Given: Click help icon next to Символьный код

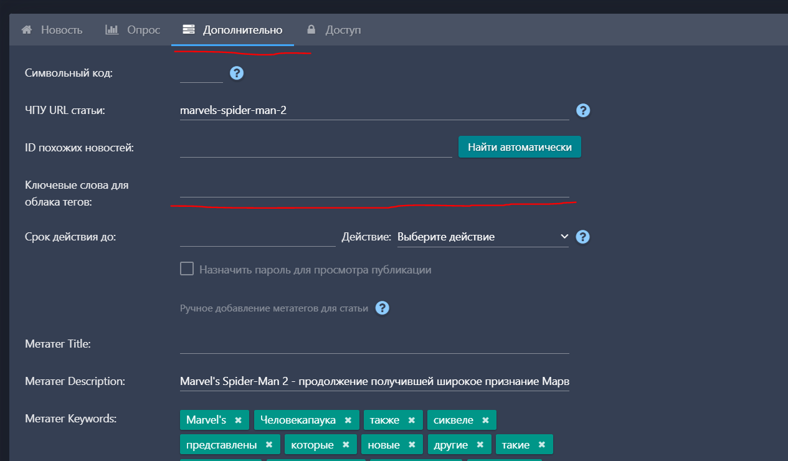Looking at the screenshot, I should tap(236, 73).
